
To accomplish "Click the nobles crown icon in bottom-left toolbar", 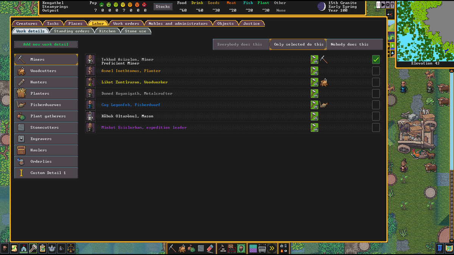I will click(x=52, y=248).
